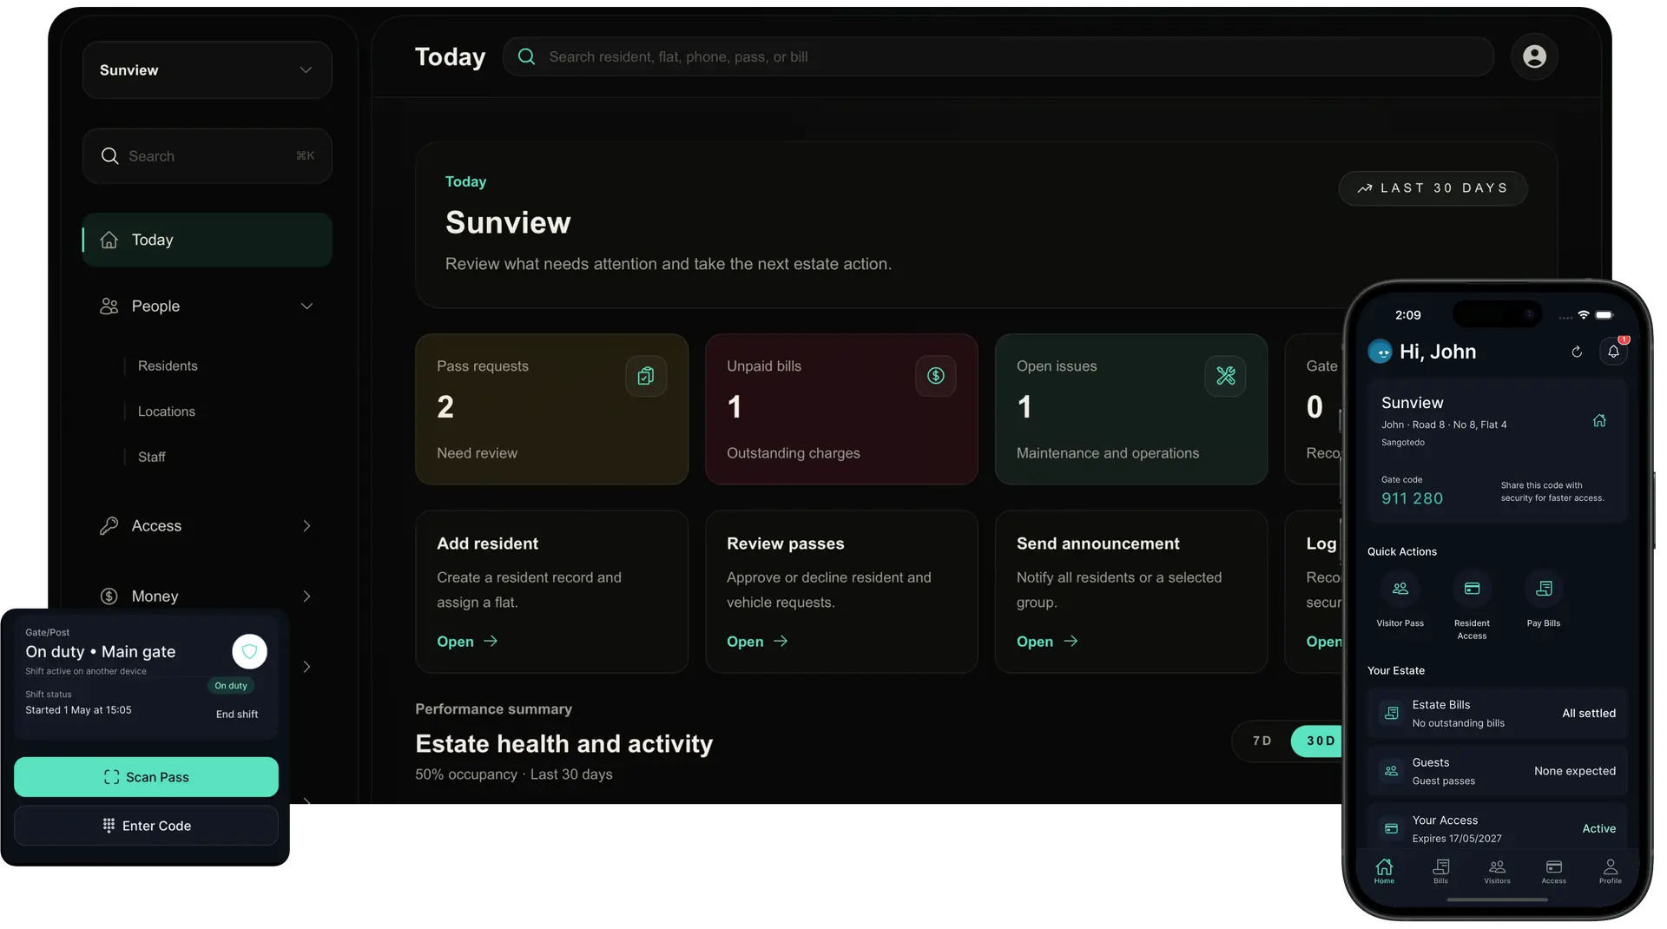Open Locations under People

167,412
